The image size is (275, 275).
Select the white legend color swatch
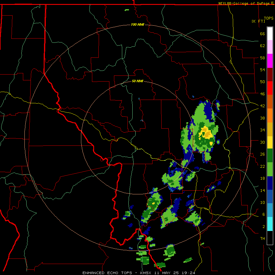point(270,34)
